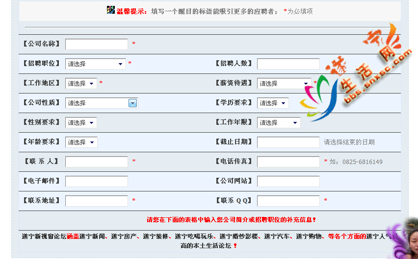Click the 联系人 input field
Screen dimensions: 418x259
(x=97, y=162)
